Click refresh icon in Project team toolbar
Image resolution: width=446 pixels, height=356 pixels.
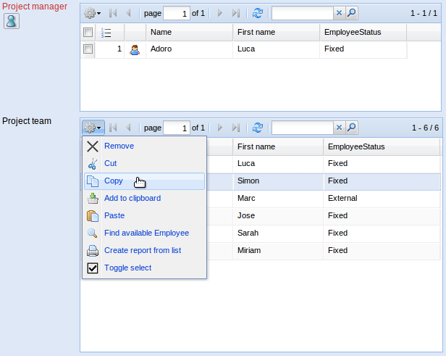tap(258, 128)
